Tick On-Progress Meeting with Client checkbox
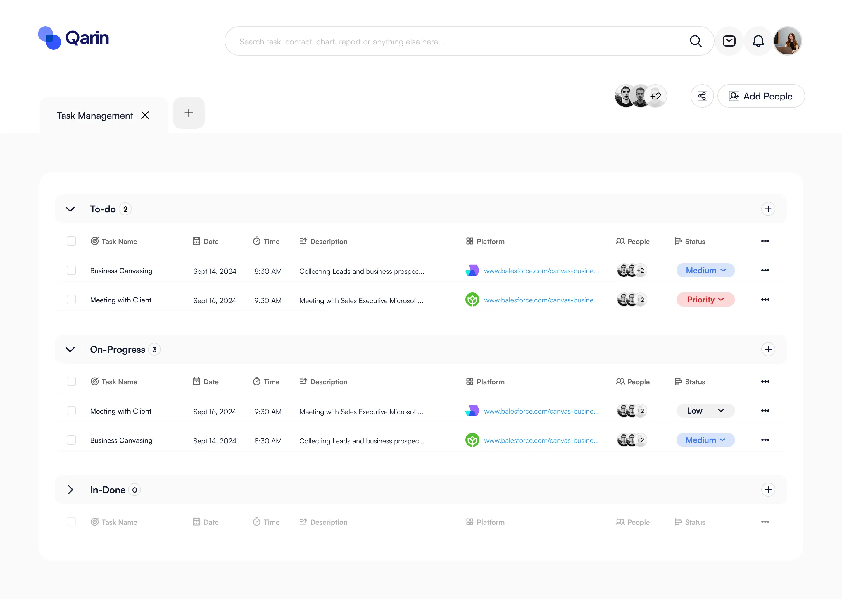This screenshot has width=842, height=599. pos(71,411)
